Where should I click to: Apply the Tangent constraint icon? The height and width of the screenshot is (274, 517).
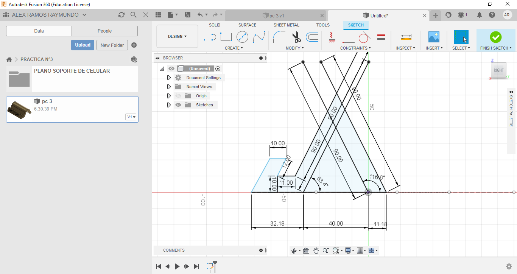[x=364, y=37]
